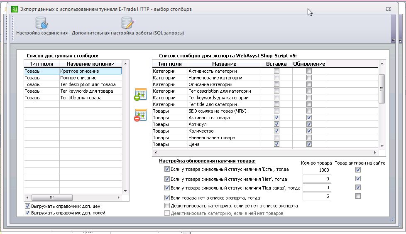The image size is (406, 234).
Task: Toggle 'Товар активен' checkbox for not-in-export row
Action: (x=358, y=196)
